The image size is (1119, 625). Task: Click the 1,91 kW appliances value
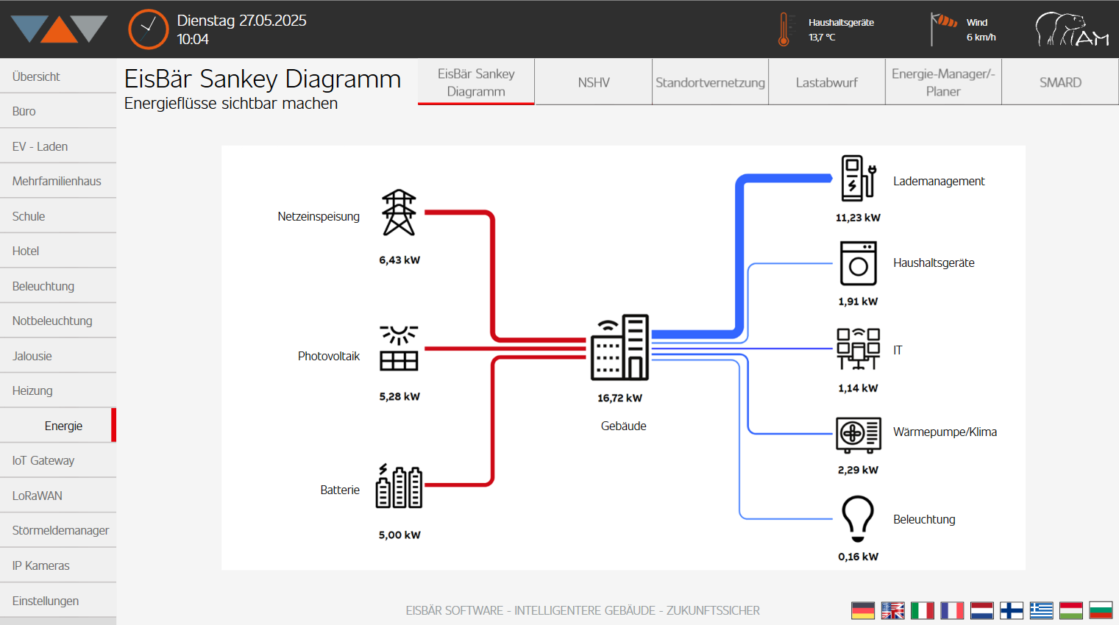tap(858, 301)
